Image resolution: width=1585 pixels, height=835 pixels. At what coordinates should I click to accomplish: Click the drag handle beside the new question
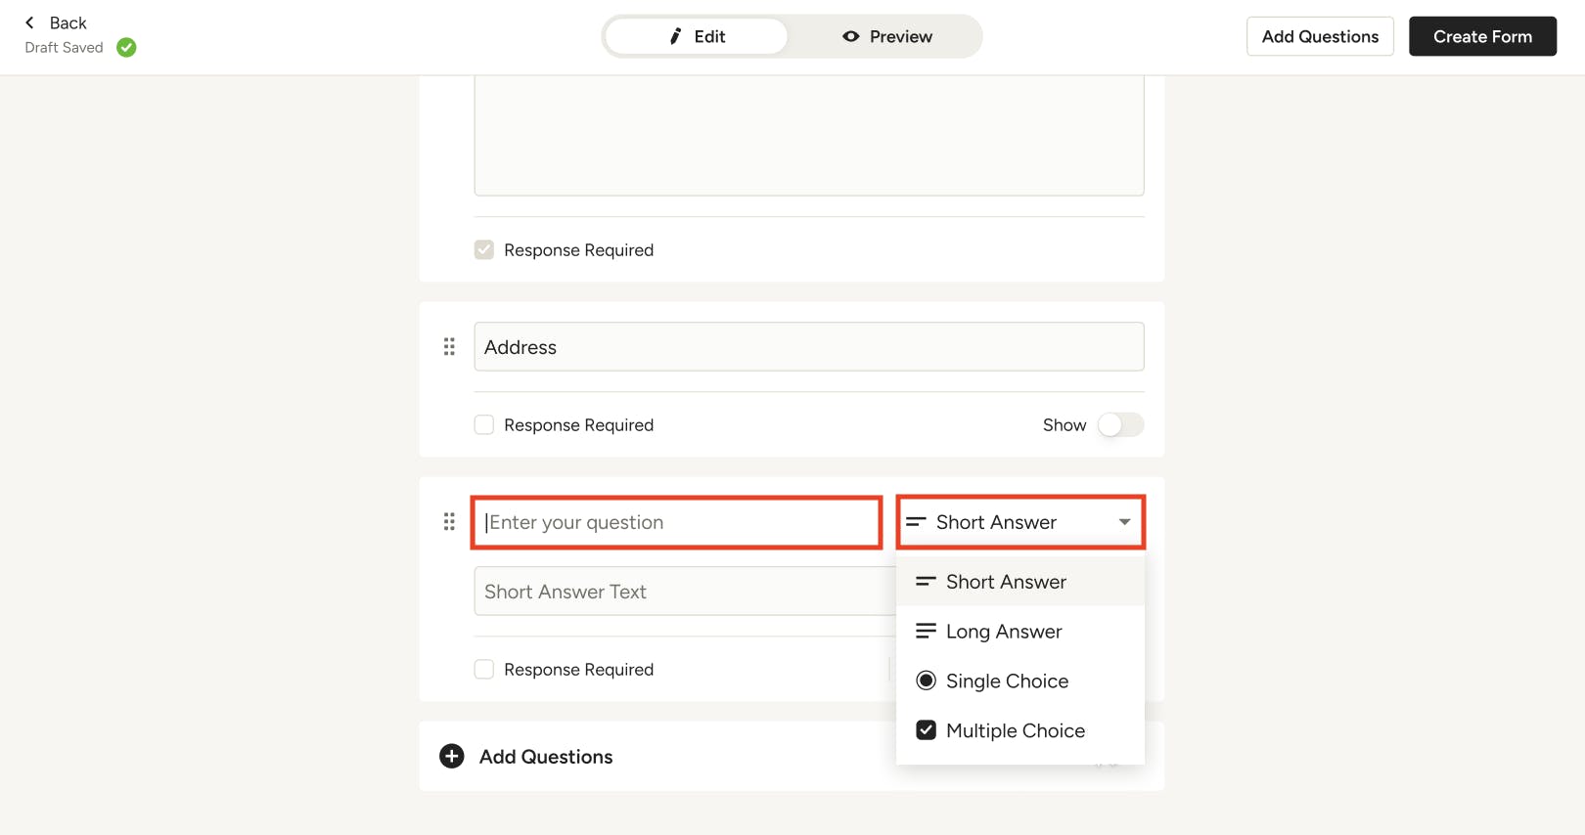(449, 522)
